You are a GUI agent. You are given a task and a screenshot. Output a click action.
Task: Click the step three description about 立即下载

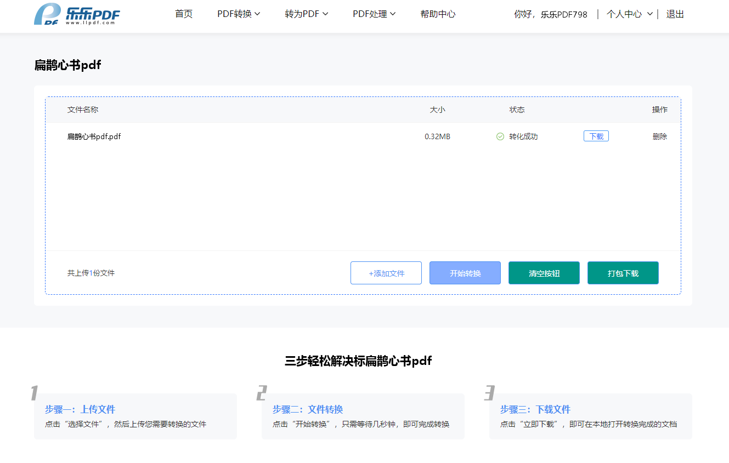click(589, 424)
